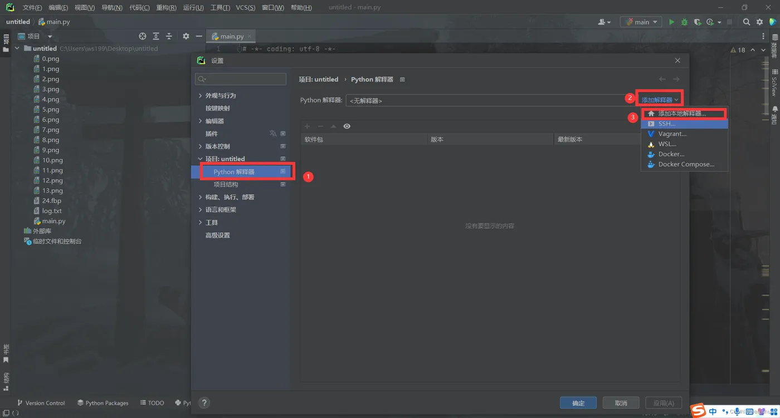Run with coverage shield icon
Screen dimensions: 780x418
[x=697, y=22]
